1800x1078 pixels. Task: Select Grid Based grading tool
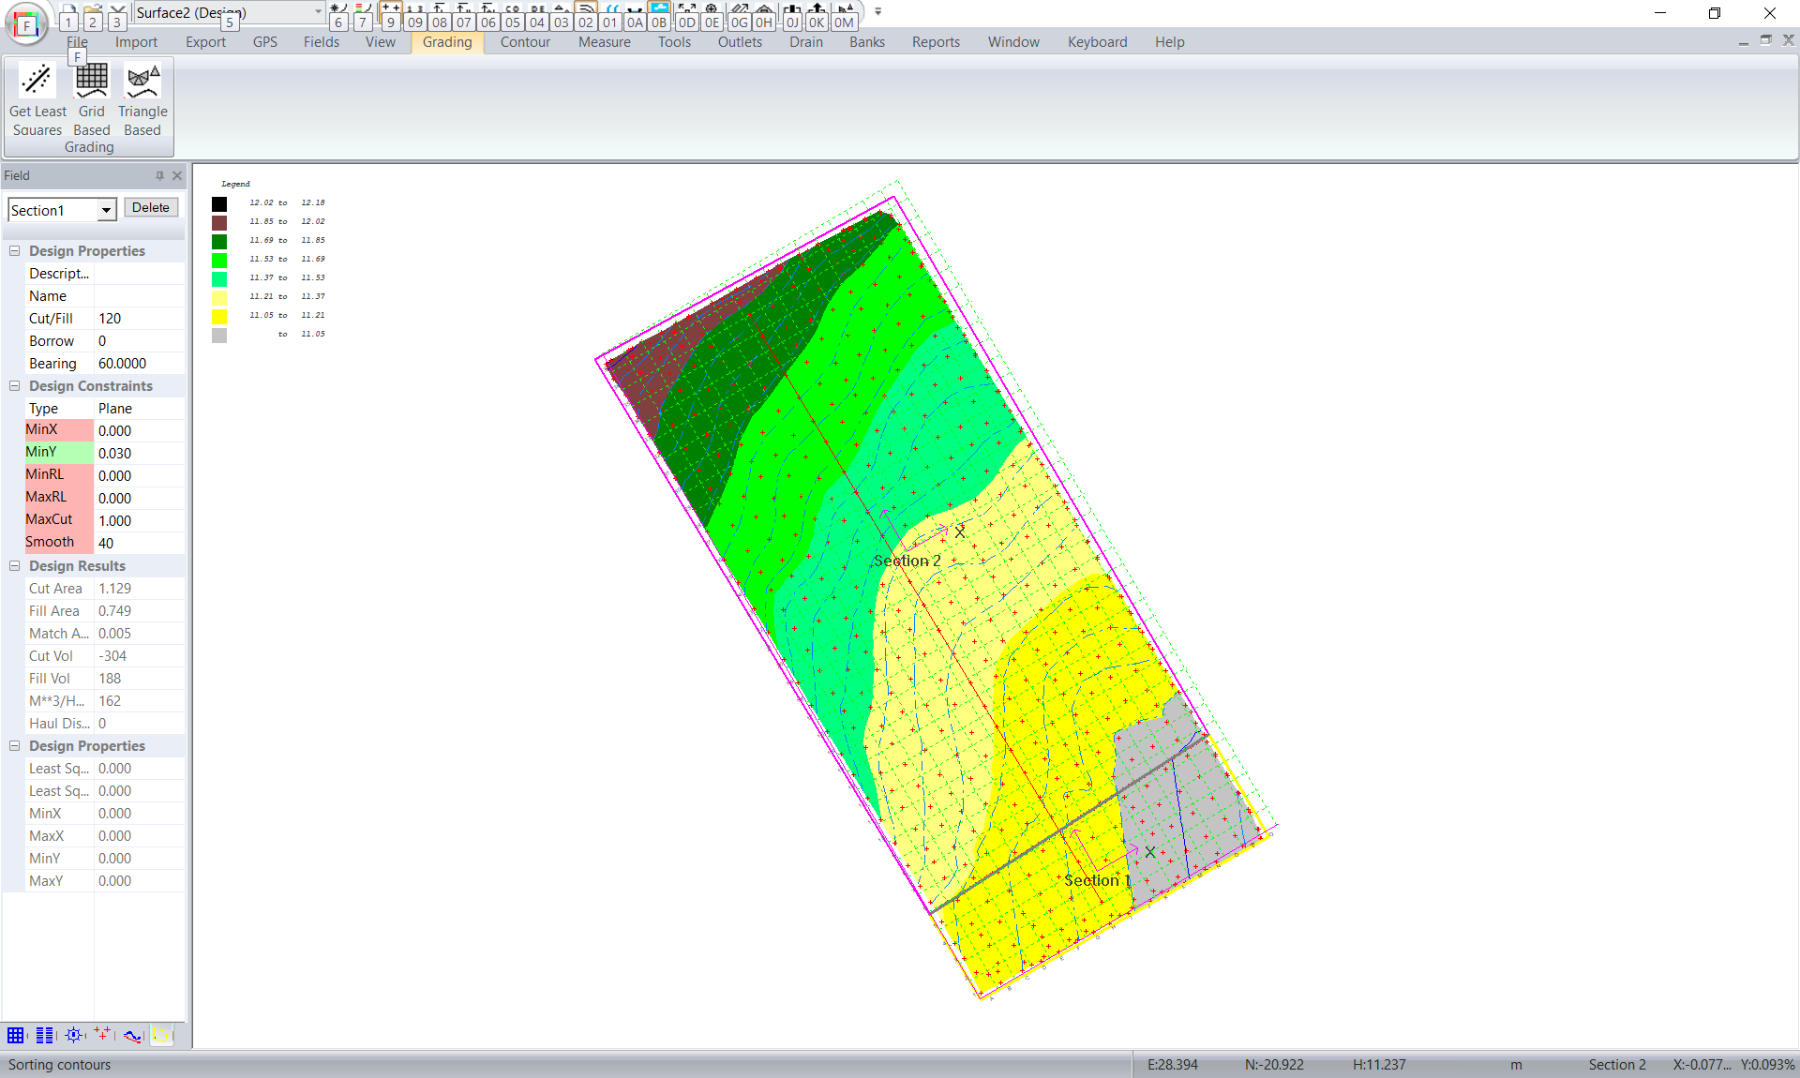[x=91, y=99]
